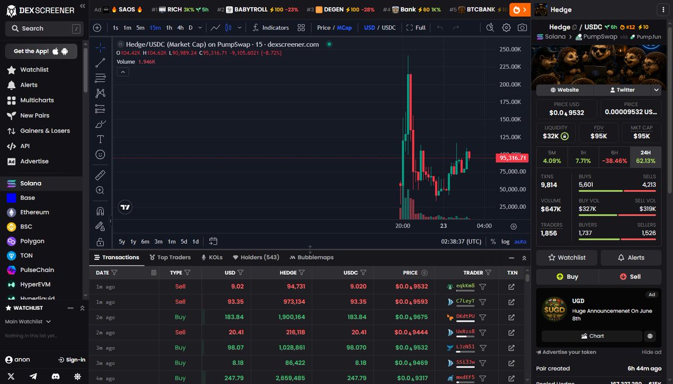Toggle percent scale on chart

[493, 241]
